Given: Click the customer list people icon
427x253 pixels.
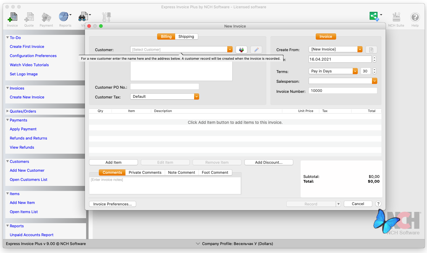Looking at the screenshot, I should [241, 50].
